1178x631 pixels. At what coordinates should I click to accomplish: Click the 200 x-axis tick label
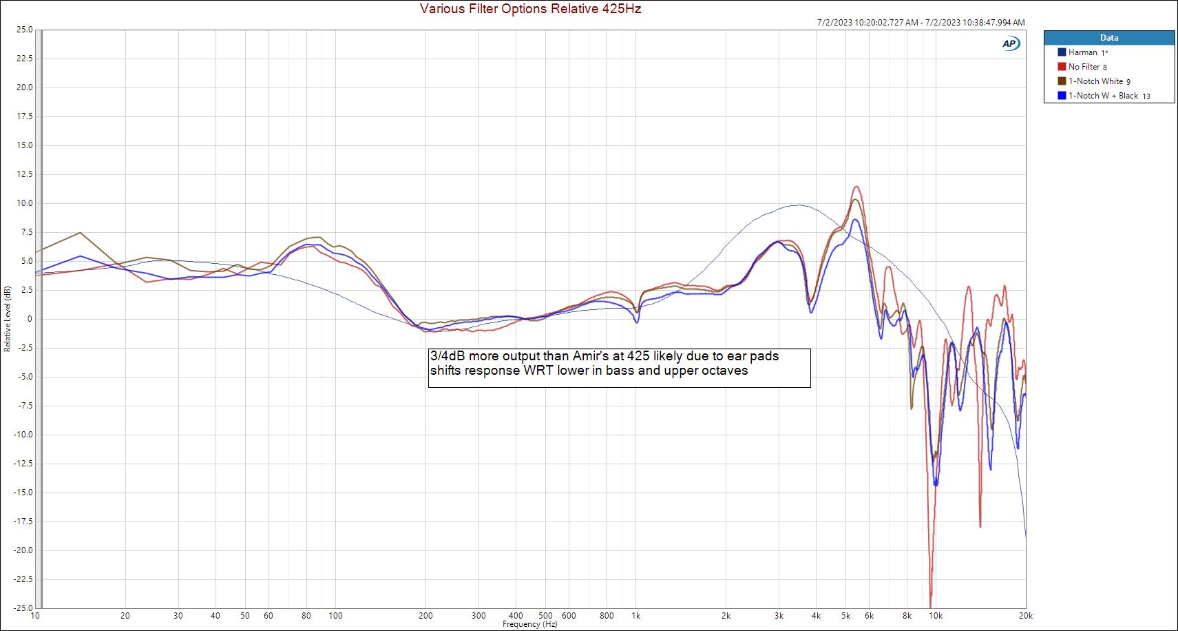[x=426, y=616]
